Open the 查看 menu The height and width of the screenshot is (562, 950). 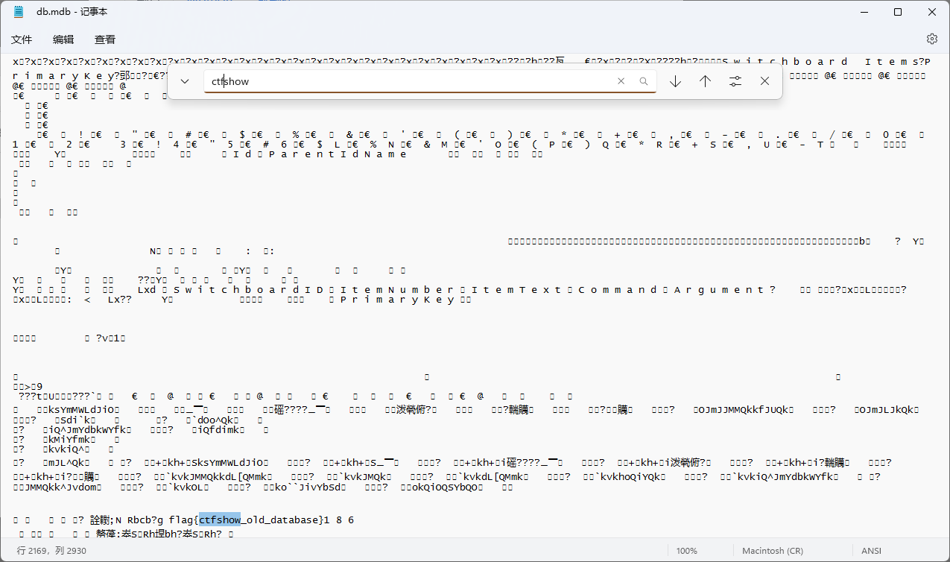pyautogui.click(x=105, y=40)
